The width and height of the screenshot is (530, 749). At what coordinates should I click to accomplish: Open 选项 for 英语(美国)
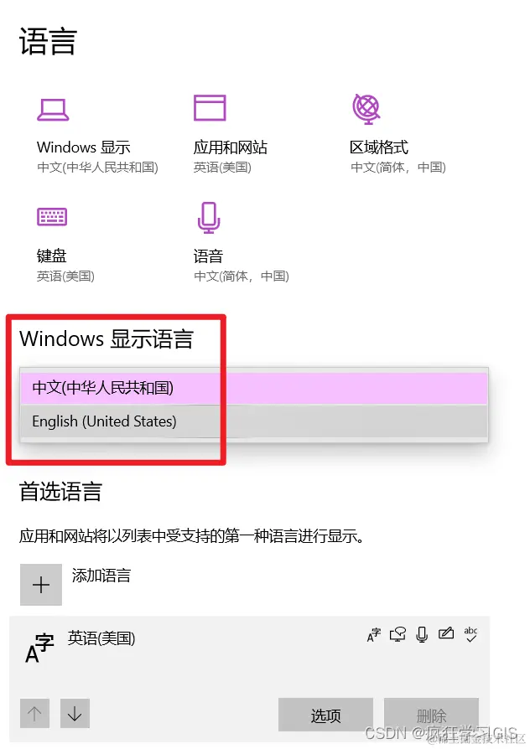click(325, 715)
